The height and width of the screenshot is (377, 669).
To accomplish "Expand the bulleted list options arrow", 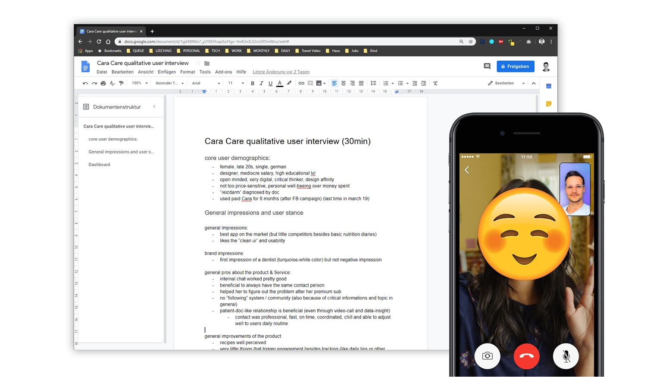I will [x=407, y=83].
